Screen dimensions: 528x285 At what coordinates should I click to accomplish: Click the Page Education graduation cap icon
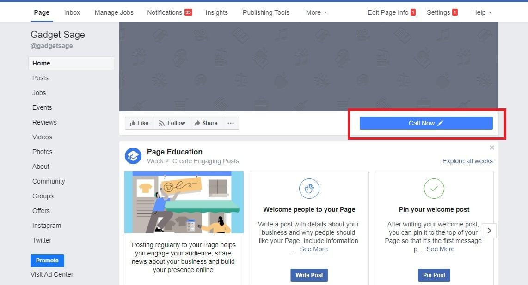[x=133, y=156]
